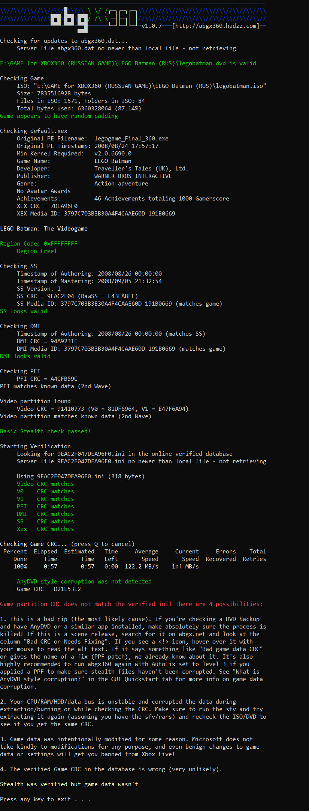Viewport: 309px width, 811px height.
Task: Click the 'Xex CRC matches' line
Action: (x=46, y=529)
